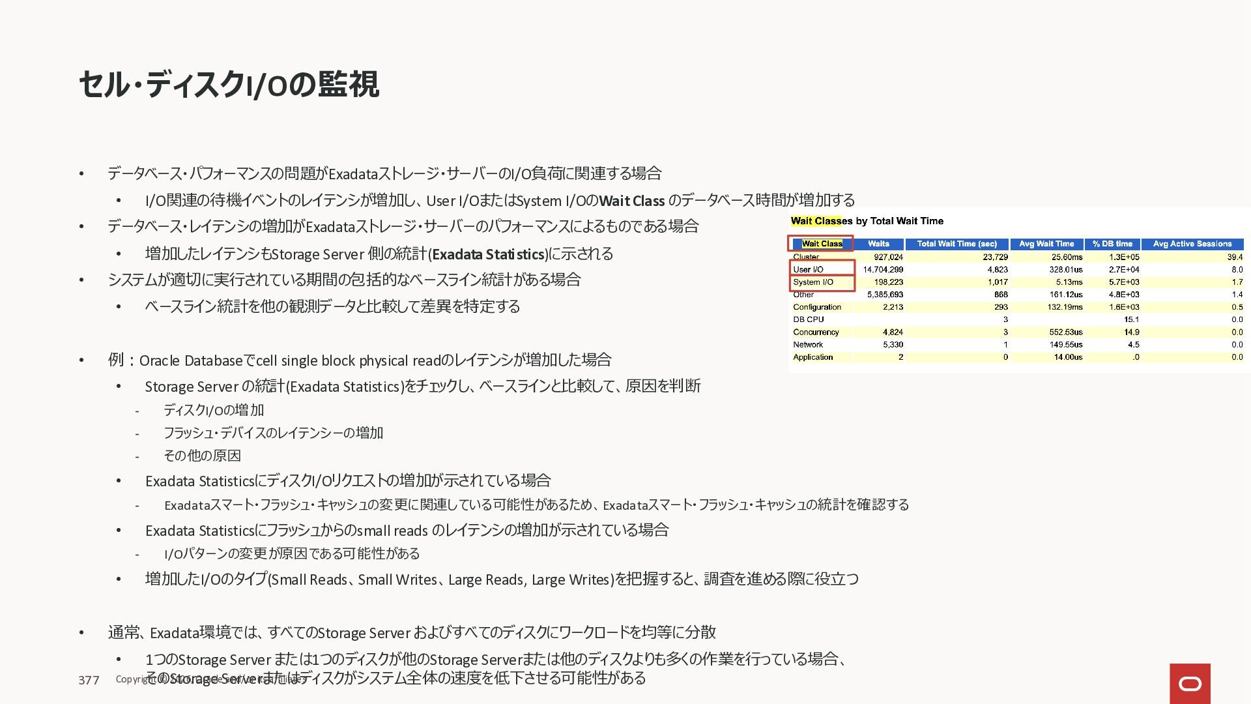Click the red Oracle logo icon
Viewport: 1251px width, 704px height.
pyautogui.click(x=1190, y=683)
